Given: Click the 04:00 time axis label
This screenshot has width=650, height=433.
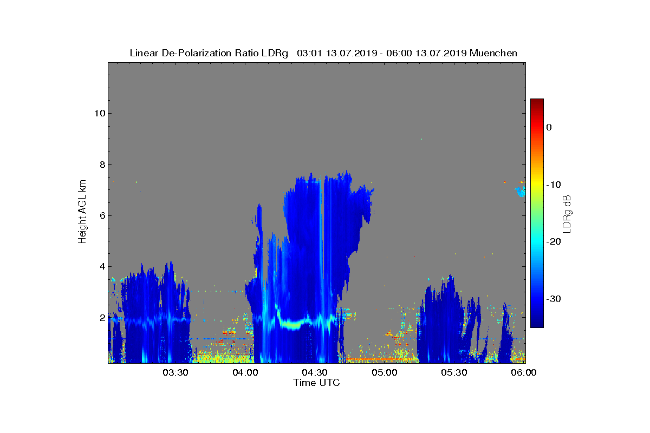Looking at the screenshot, I should click(245, 373).
